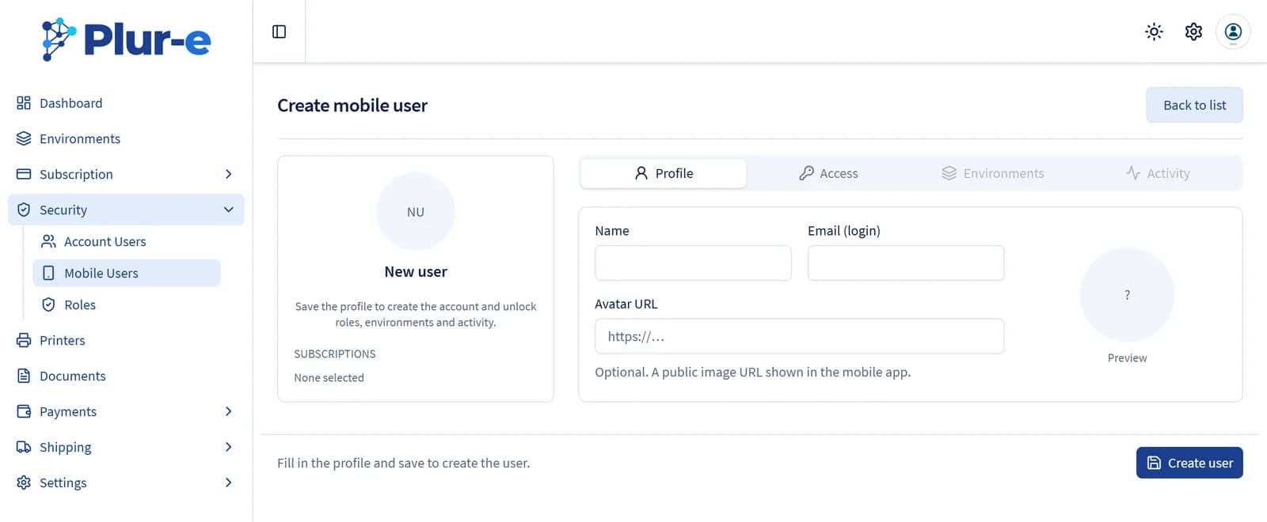Click the Back to list button
The image size is (1267, 522).
click(x=1194, y=105)
